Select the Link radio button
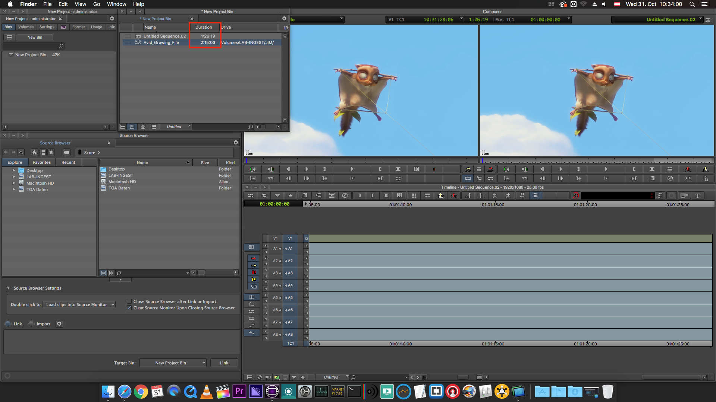Screen dimensions: 716x402 [x=8, y=324]
